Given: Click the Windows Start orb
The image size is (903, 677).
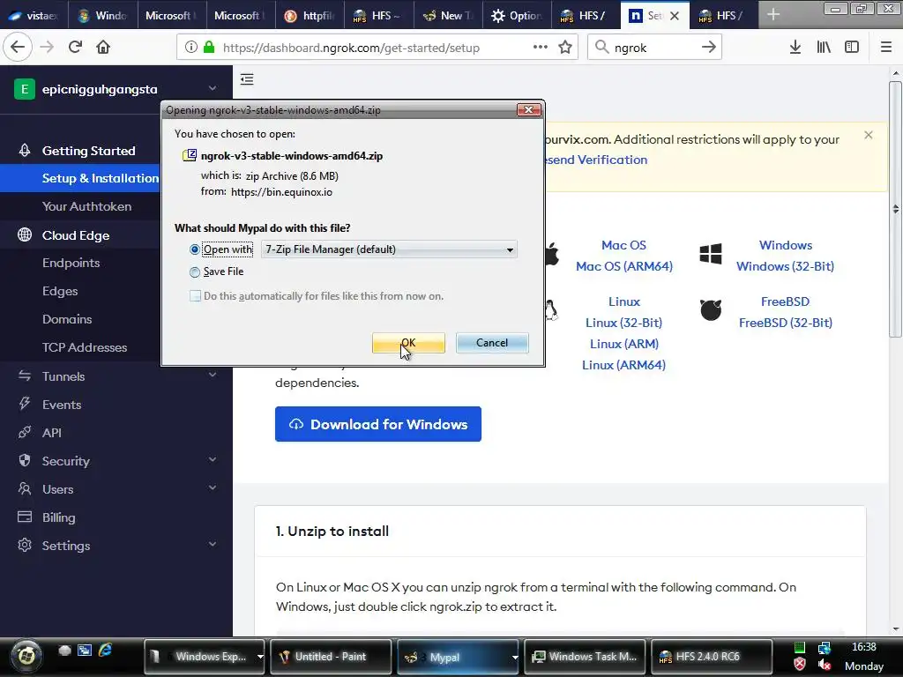Looking at the screenshot, I should [26, 655].
